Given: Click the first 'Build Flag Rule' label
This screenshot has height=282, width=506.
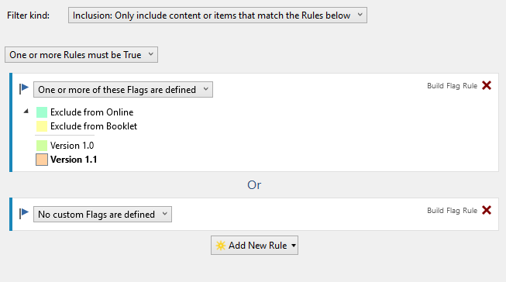Looking at the screenshot, I should click(x=452, y=85).
